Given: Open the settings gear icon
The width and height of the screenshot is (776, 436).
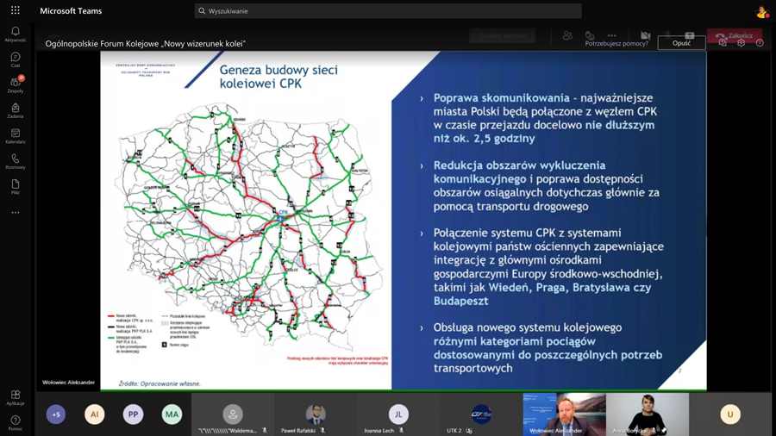Looking at the screenshot, I should tap(741, 43).
